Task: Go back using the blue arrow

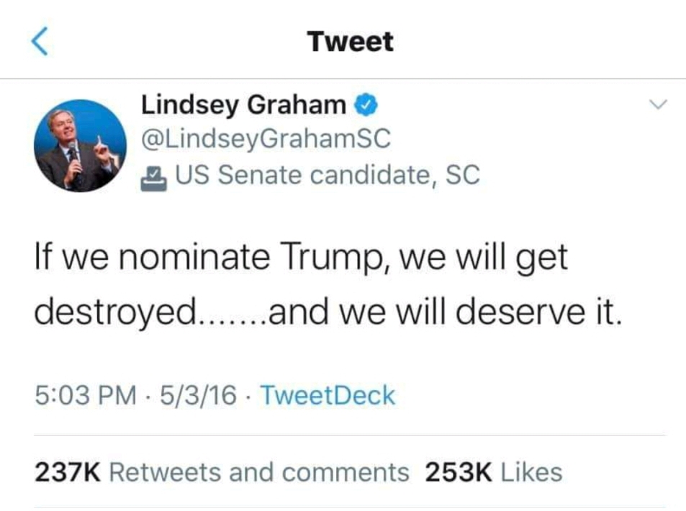Action: (40, 41)
